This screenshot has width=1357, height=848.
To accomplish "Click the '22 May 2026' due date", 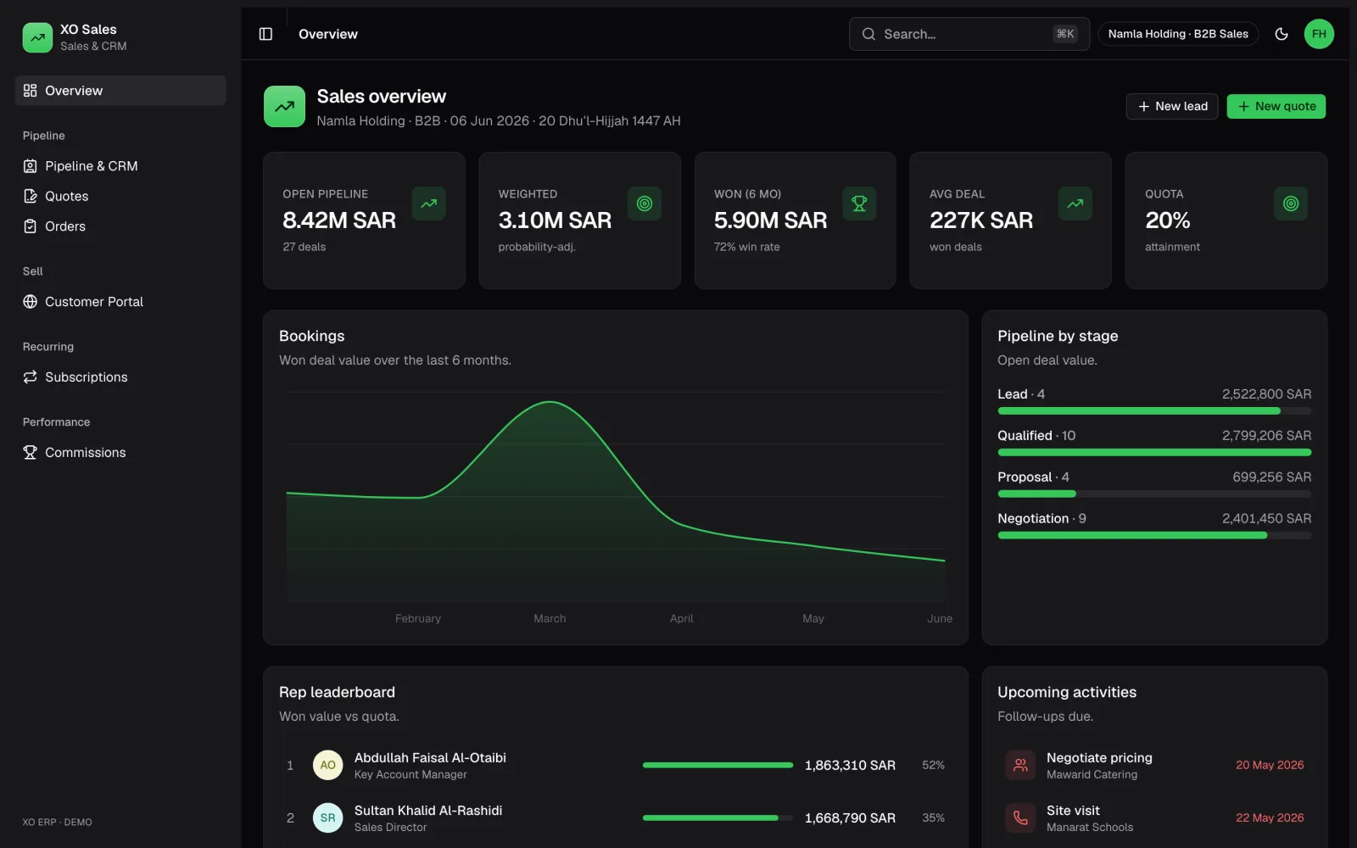I will click(x=1270, y=817).
